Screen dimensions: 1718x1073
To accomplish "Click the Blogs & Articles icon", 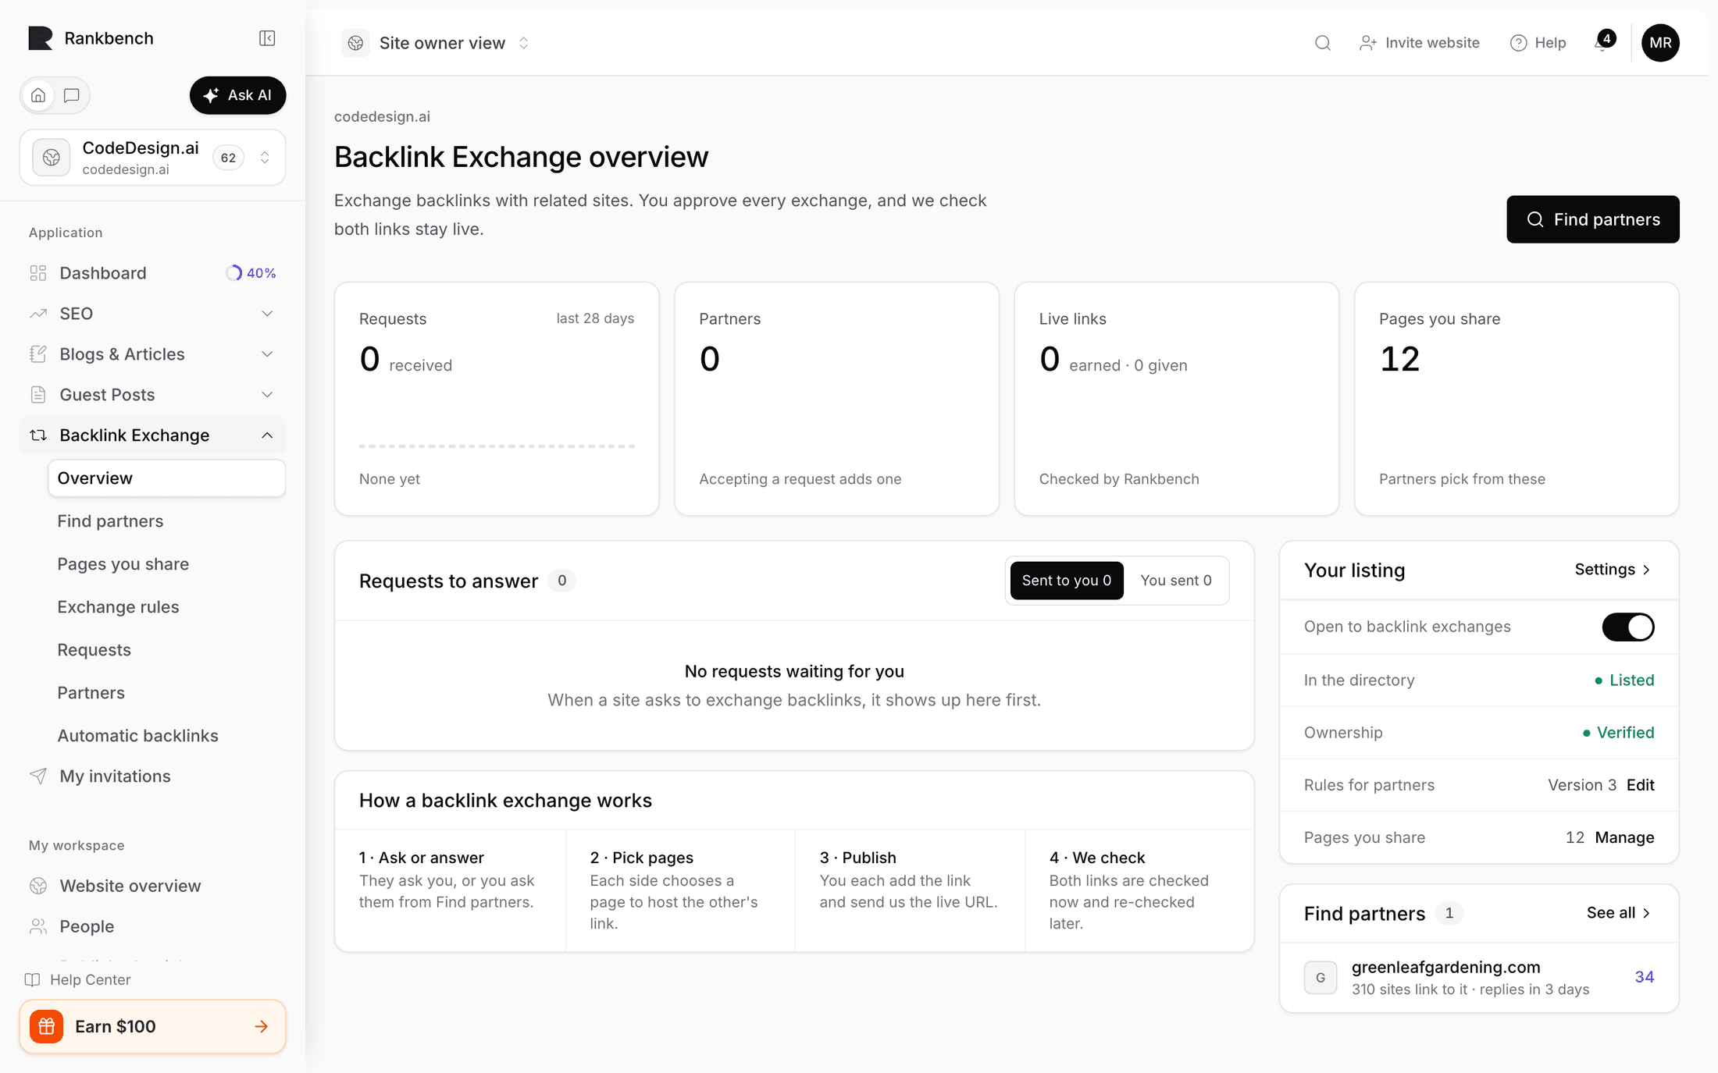I will tap(38, 354).
